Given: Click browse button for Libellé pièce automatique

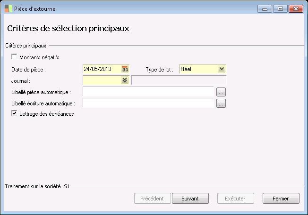Looking at the screenshot, I should point(221,92).
